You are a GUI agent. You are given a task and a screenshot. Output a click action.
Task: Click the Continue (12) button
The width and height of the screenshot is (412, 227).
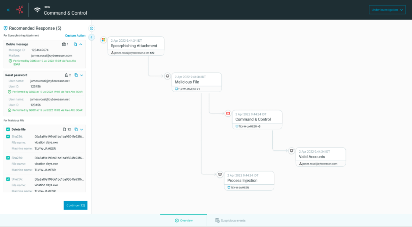75,205
